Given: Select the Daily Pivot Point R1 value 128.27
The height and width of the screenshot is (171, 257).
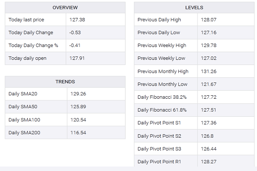Looking at the screenshot, I should [209, 162].
